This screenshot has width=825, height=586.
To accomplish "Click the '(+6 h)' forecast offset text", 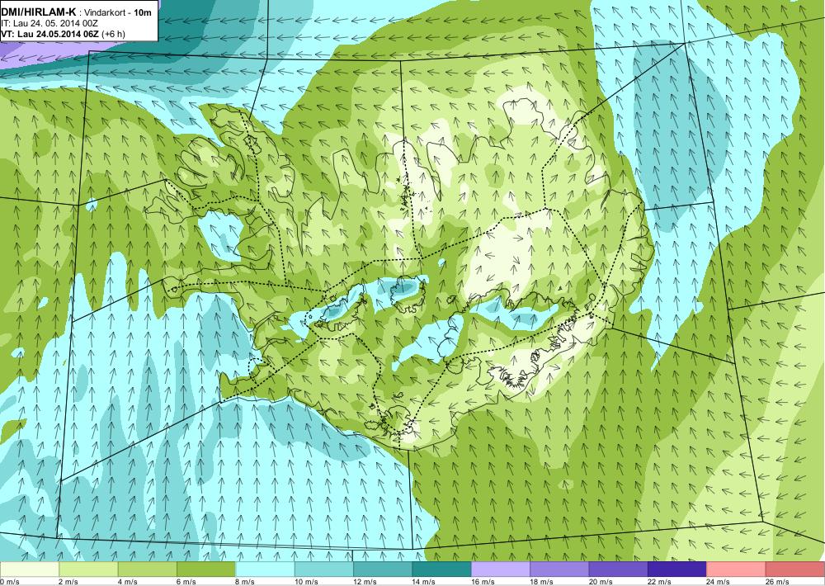I will click(114, 34).
